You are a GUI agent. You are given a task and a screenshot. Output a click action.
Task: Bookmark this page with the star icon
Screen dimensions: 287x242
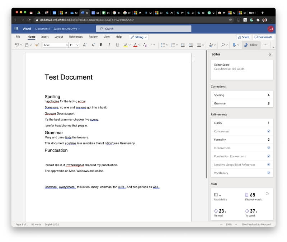pyautogui.click(x=230, y=20)
